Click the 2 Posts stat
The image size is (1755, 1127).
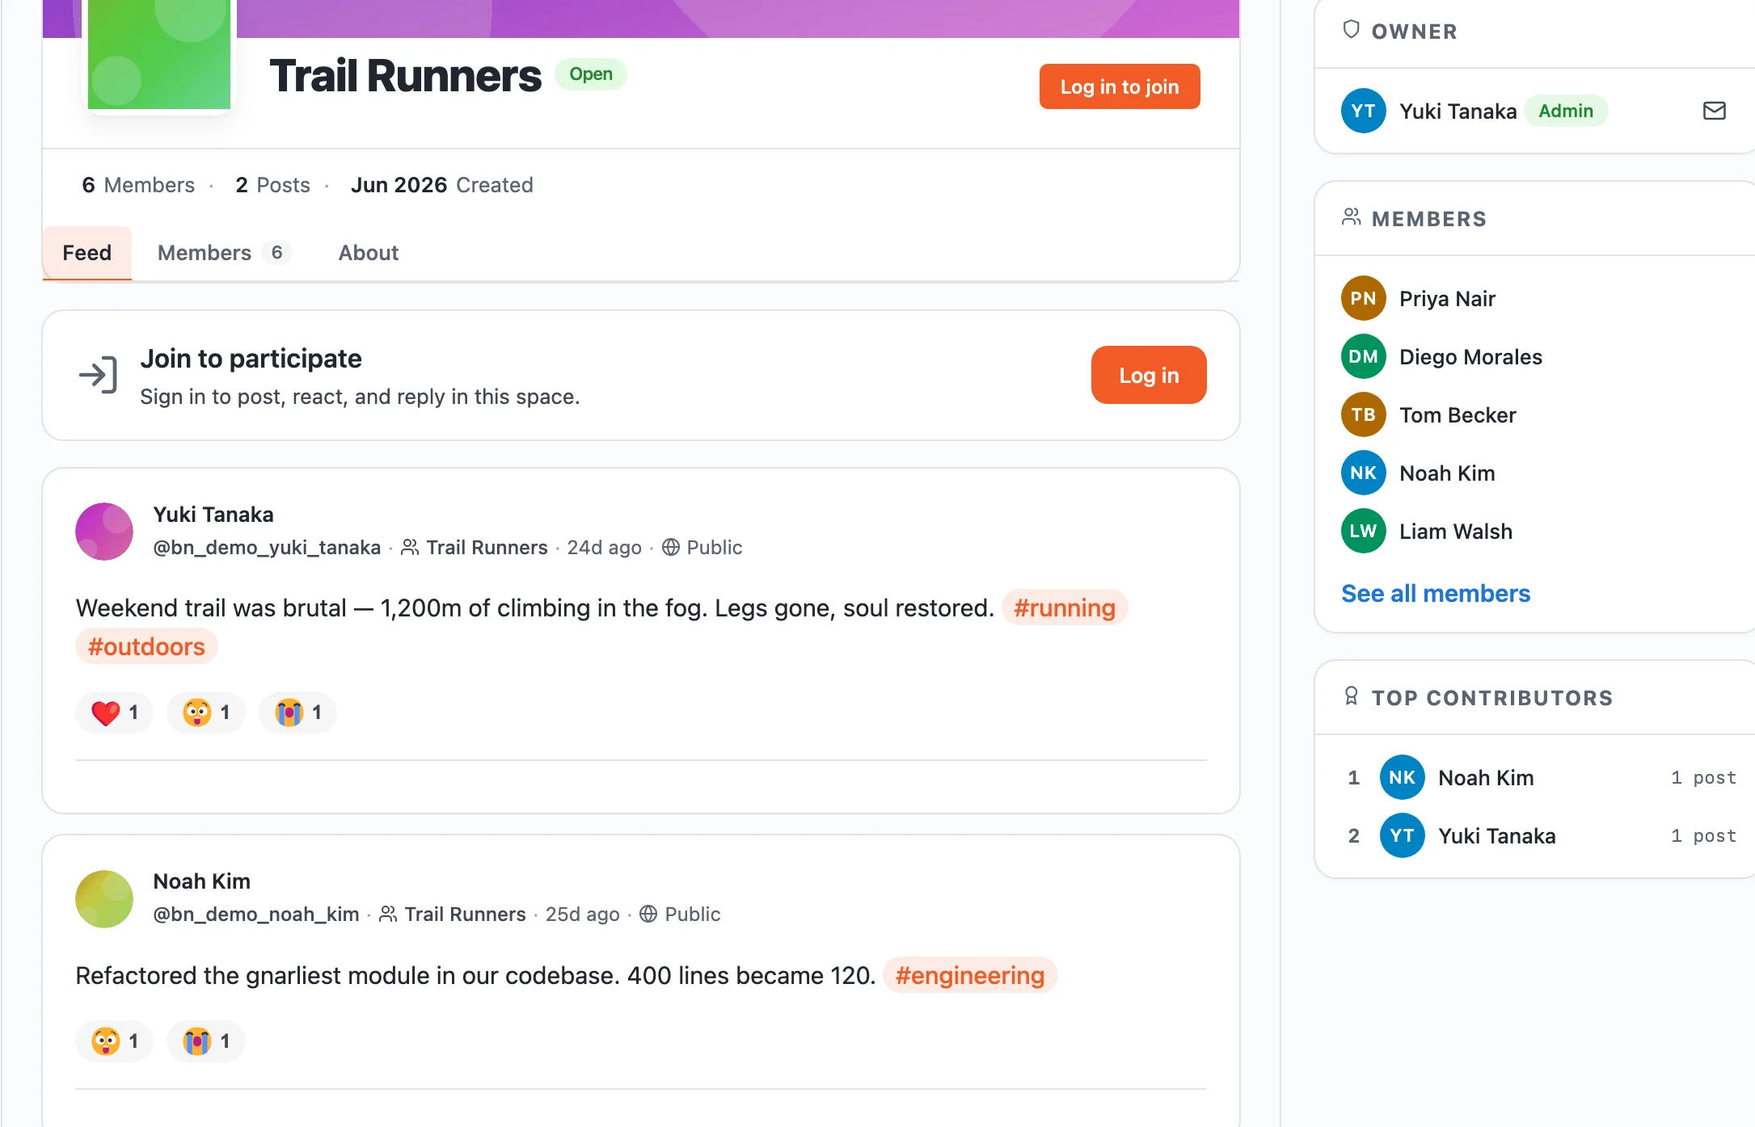272,185
